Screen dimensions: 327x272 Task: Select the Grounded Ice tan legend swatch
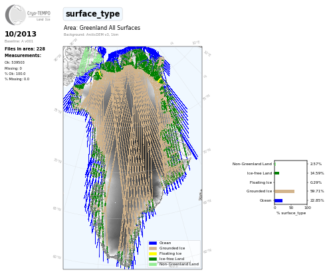pos(153,248)
